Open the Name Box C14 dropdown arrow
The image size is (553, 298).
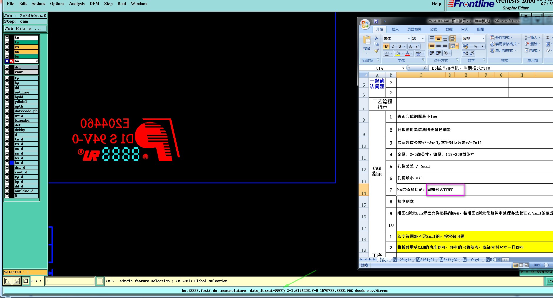pos(403,68)
